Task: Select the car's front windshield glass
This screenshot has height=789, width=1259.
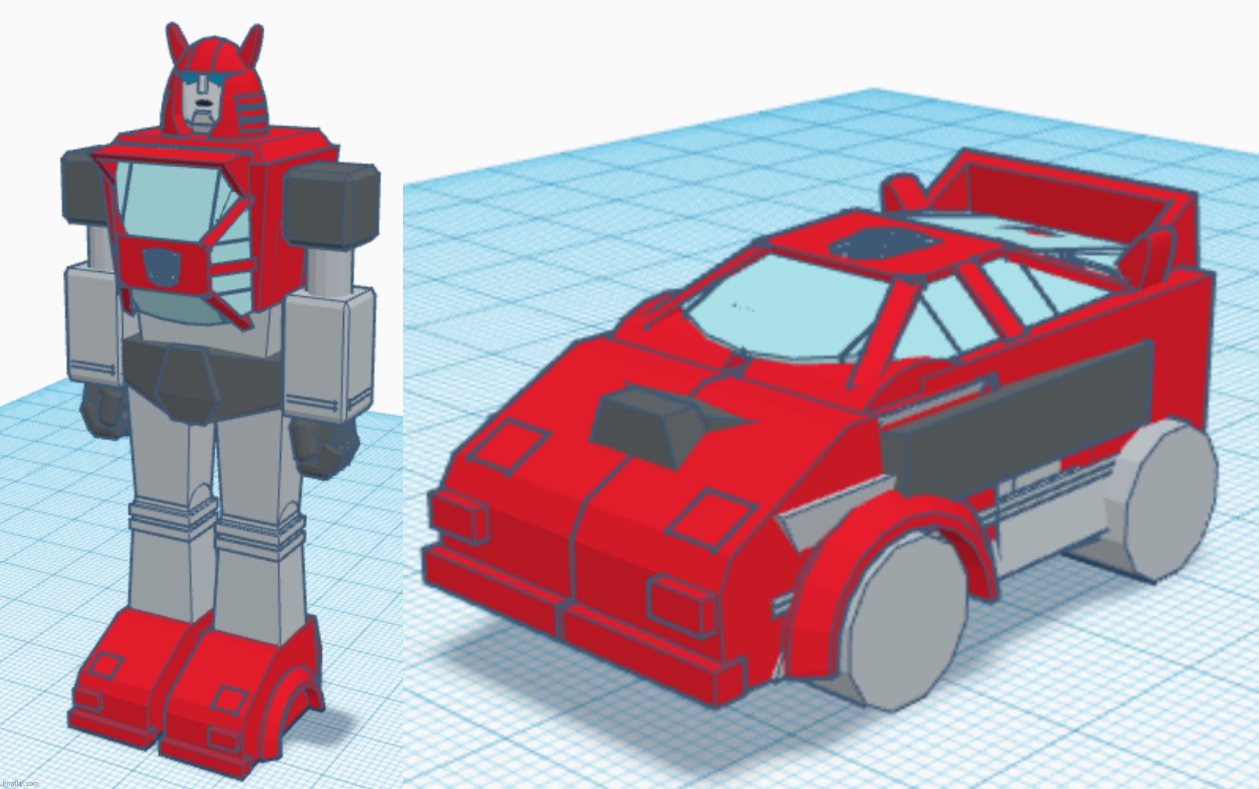Action: [788, 307]
